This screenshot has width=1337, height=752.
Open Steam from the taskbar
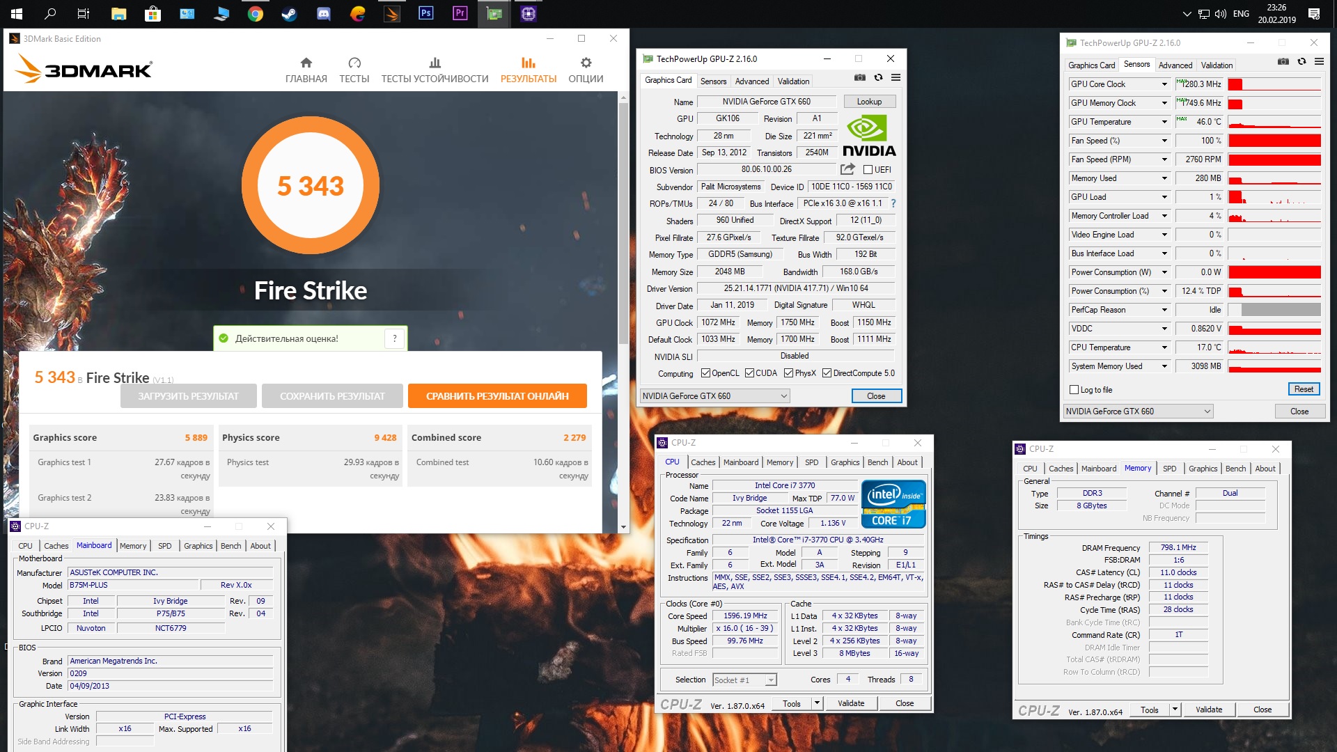[290, 13]
